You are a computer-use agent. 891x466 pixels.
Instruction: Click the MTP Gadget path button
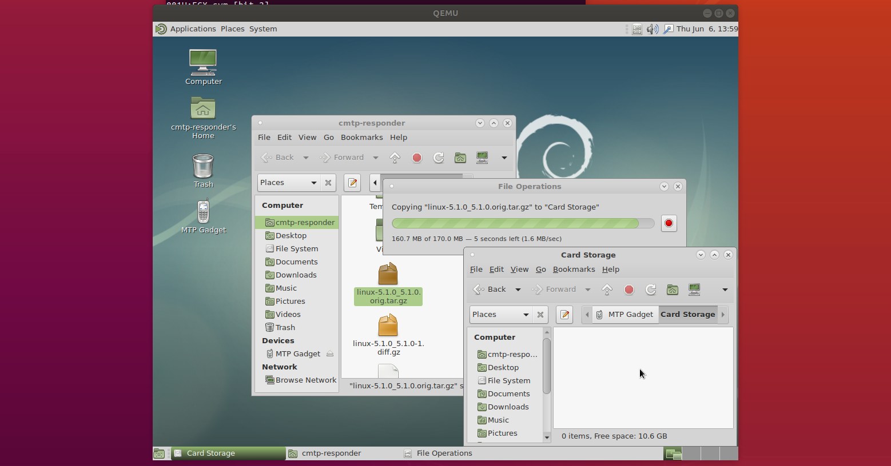click(625, 315)
